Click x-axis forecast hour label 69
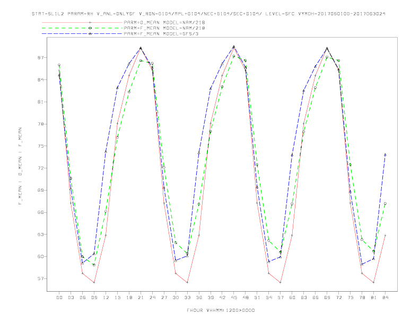This screenshot has width=420, height=324. [327, 298]
